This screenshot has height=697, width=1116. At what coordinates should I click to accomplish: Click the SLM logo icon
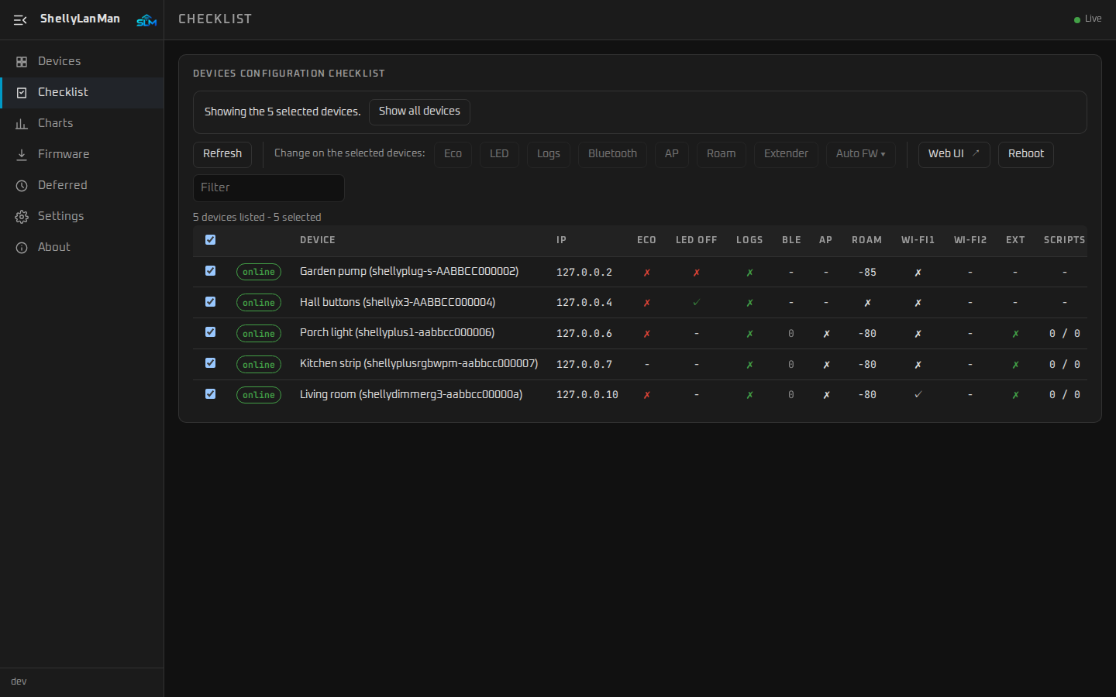pyautogui.click(x=146, y=20)
